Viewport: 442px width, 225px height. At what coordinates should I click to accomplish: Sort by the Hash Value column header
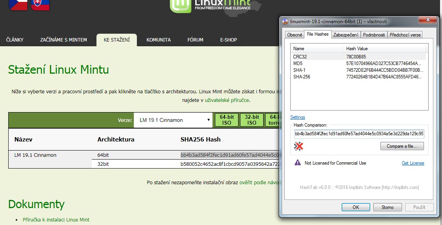[x=385, y=49]
